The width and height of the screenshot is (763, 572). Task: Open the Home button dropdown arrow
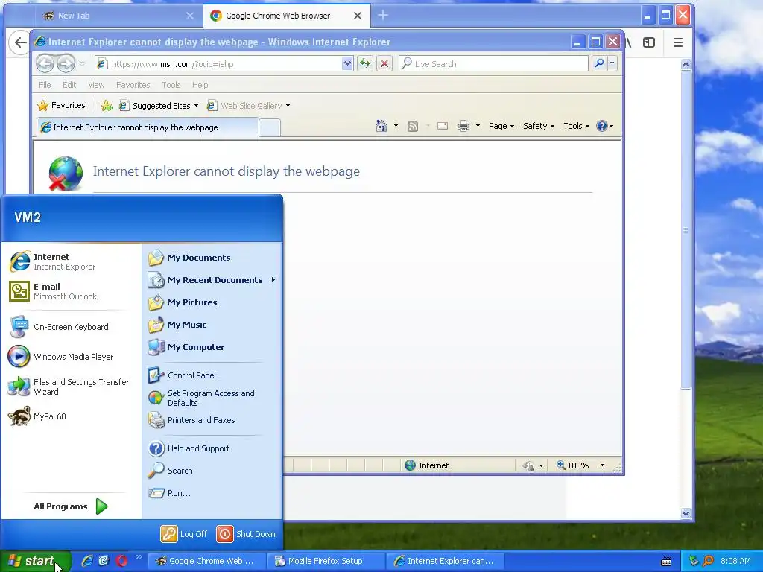tap(396, 126)
